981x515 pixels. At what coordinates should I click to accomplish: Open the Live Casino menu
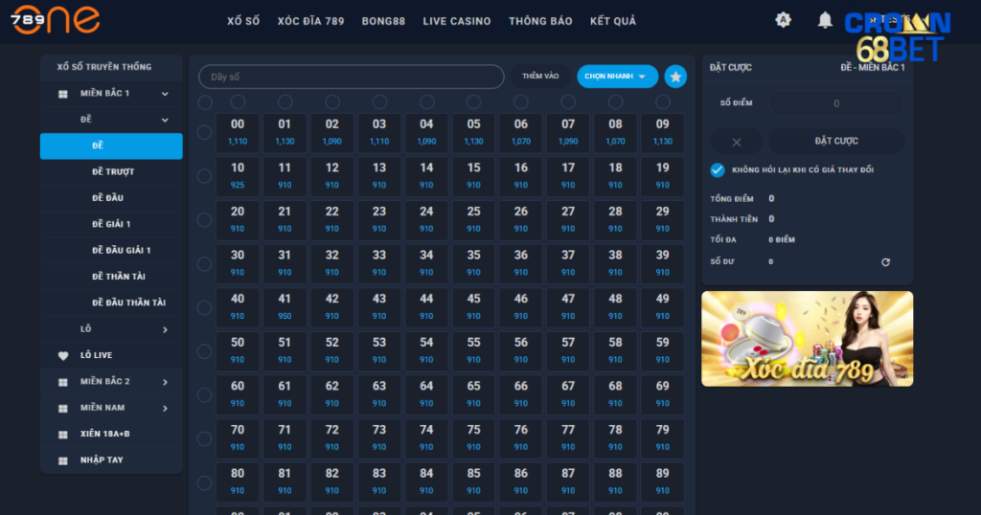456,21
